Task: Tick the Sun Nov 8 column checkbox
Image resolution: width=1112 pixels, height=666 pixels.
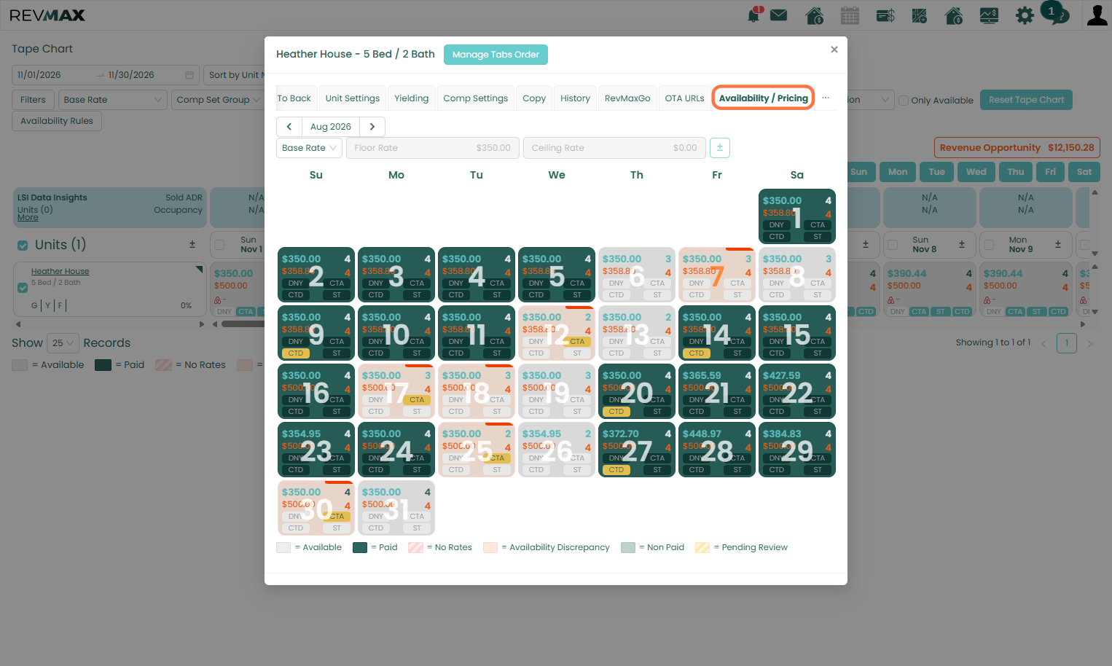Action: click(x=893, y=245)
